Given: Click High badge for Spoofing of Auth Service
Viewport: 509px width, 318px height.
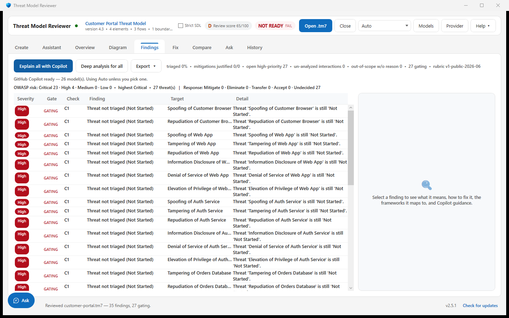Looking at the screenshot, I should (x=22, y=202).
